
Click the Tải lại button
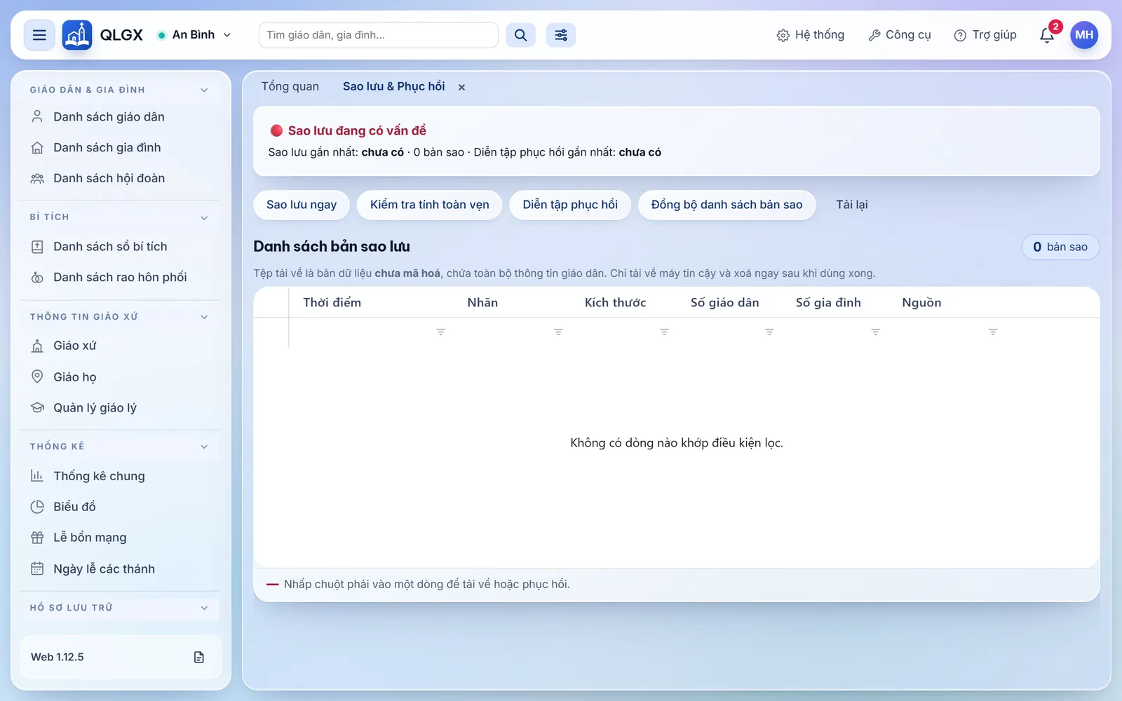(852, 205)
